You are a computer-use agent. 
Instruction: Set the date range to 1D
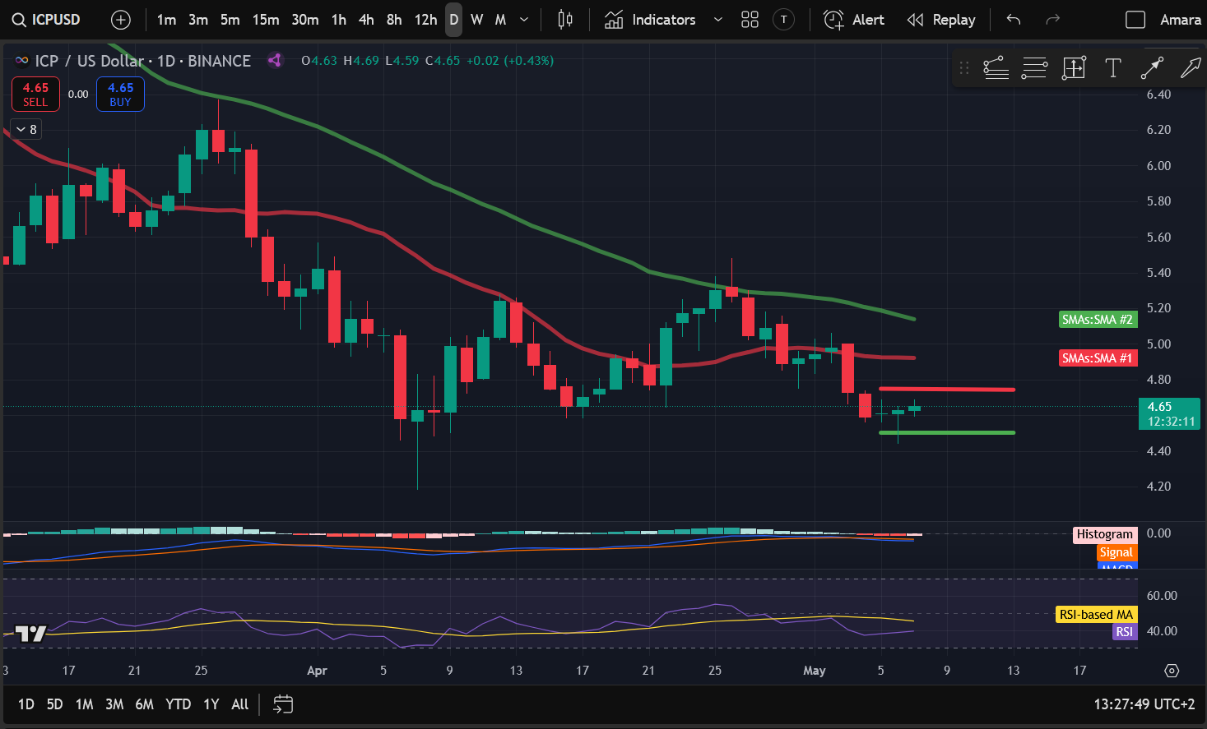[26, 704]
